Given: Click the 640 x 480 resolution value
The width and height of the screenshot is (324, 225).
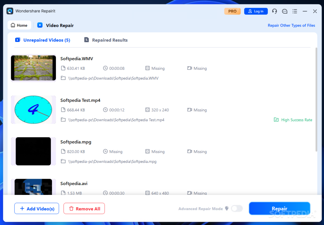Looking at the screenshot, I should pyautogui.click(x=160, y=193).
